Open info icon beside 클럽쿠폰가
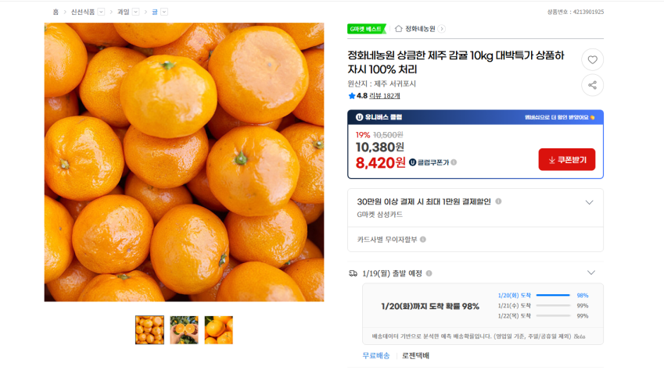 [x=454, y=162]
